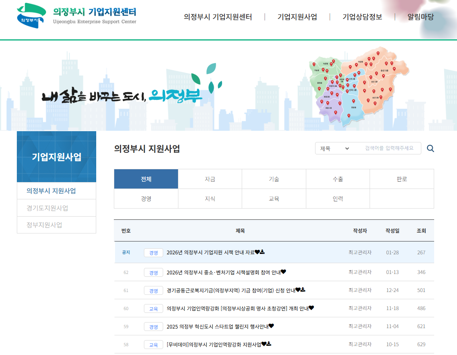Click download icon on 무비데이 post
Image resolution: width=457 pixels, height=355 pixels.
[x=269, y=344]
